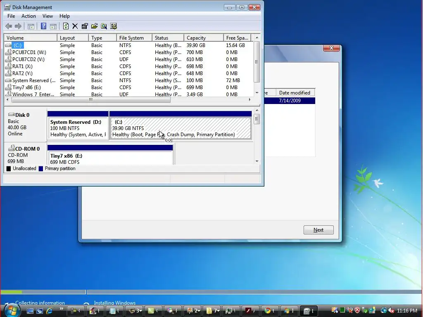Click the CD-ROM 0 drive icon

pos(11,148)
